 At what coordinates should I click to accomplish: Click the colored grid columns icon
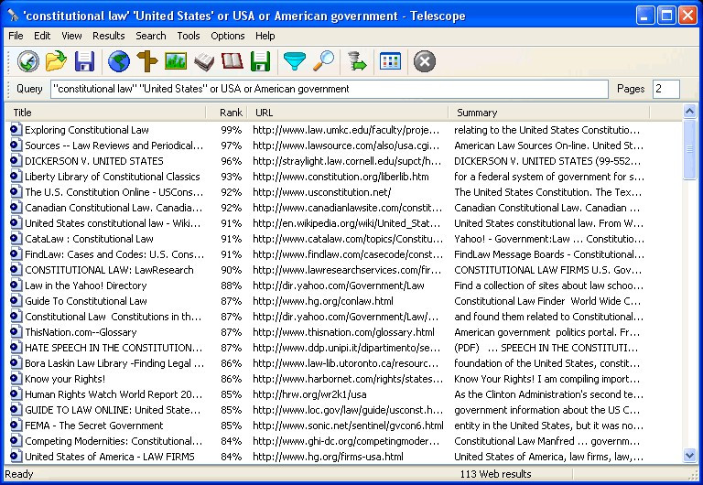point(390,61)
